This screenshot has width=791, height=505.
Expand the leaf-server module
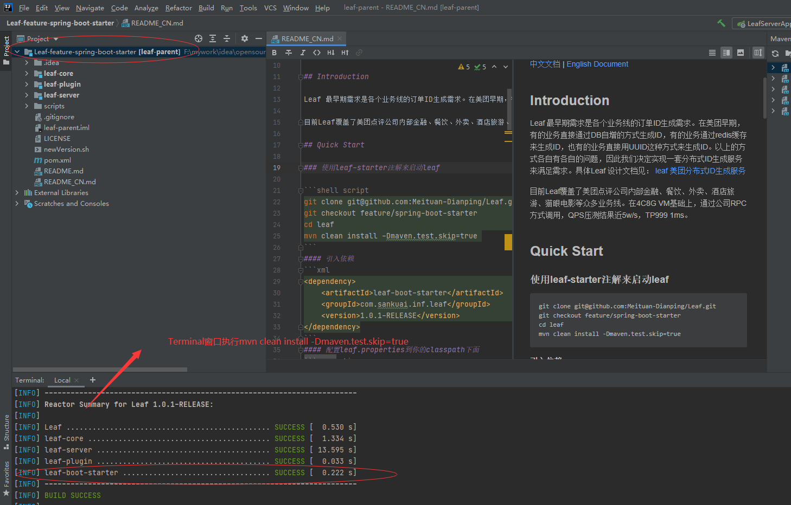(x=27, y=95)
